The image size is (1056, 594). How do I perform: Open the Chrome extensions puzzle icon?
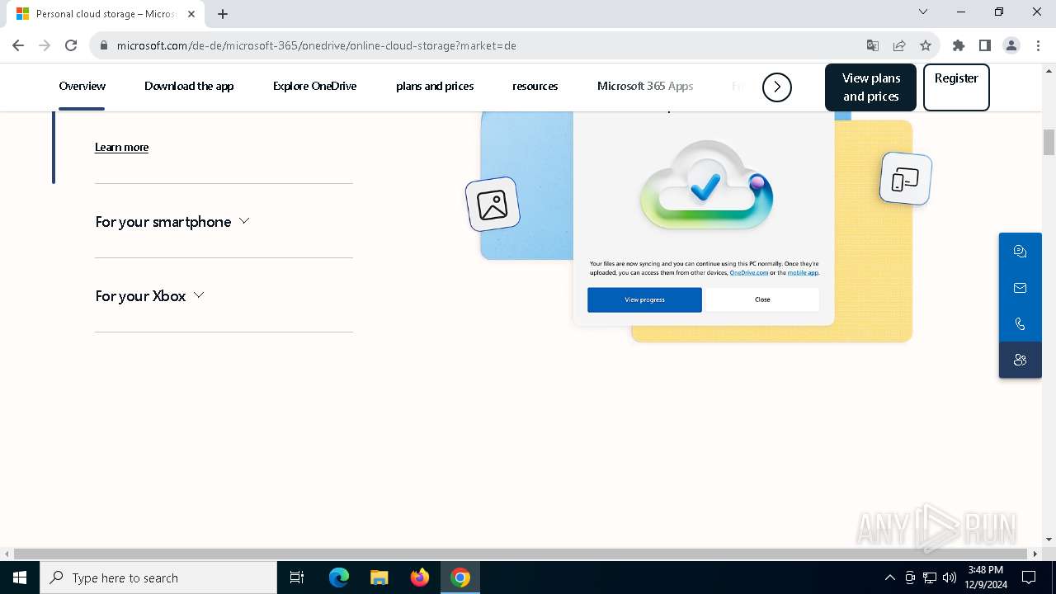[x=959, y=45]
